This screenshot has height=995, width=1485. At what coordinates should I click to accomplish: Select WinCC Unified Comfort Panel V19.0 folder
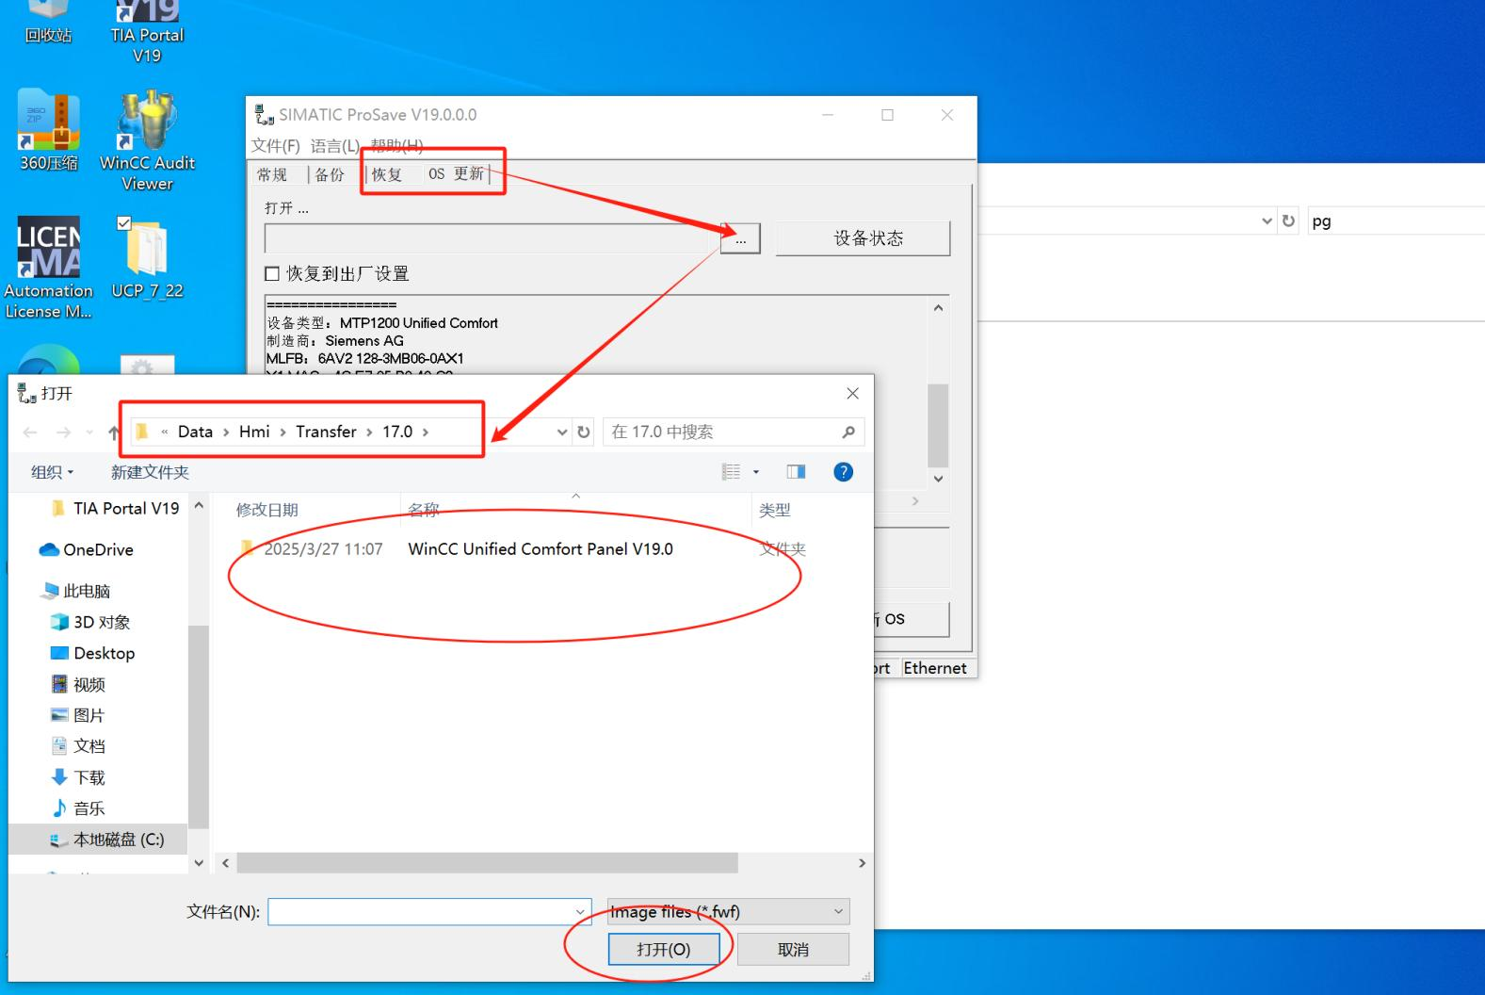tap(541, 549)
